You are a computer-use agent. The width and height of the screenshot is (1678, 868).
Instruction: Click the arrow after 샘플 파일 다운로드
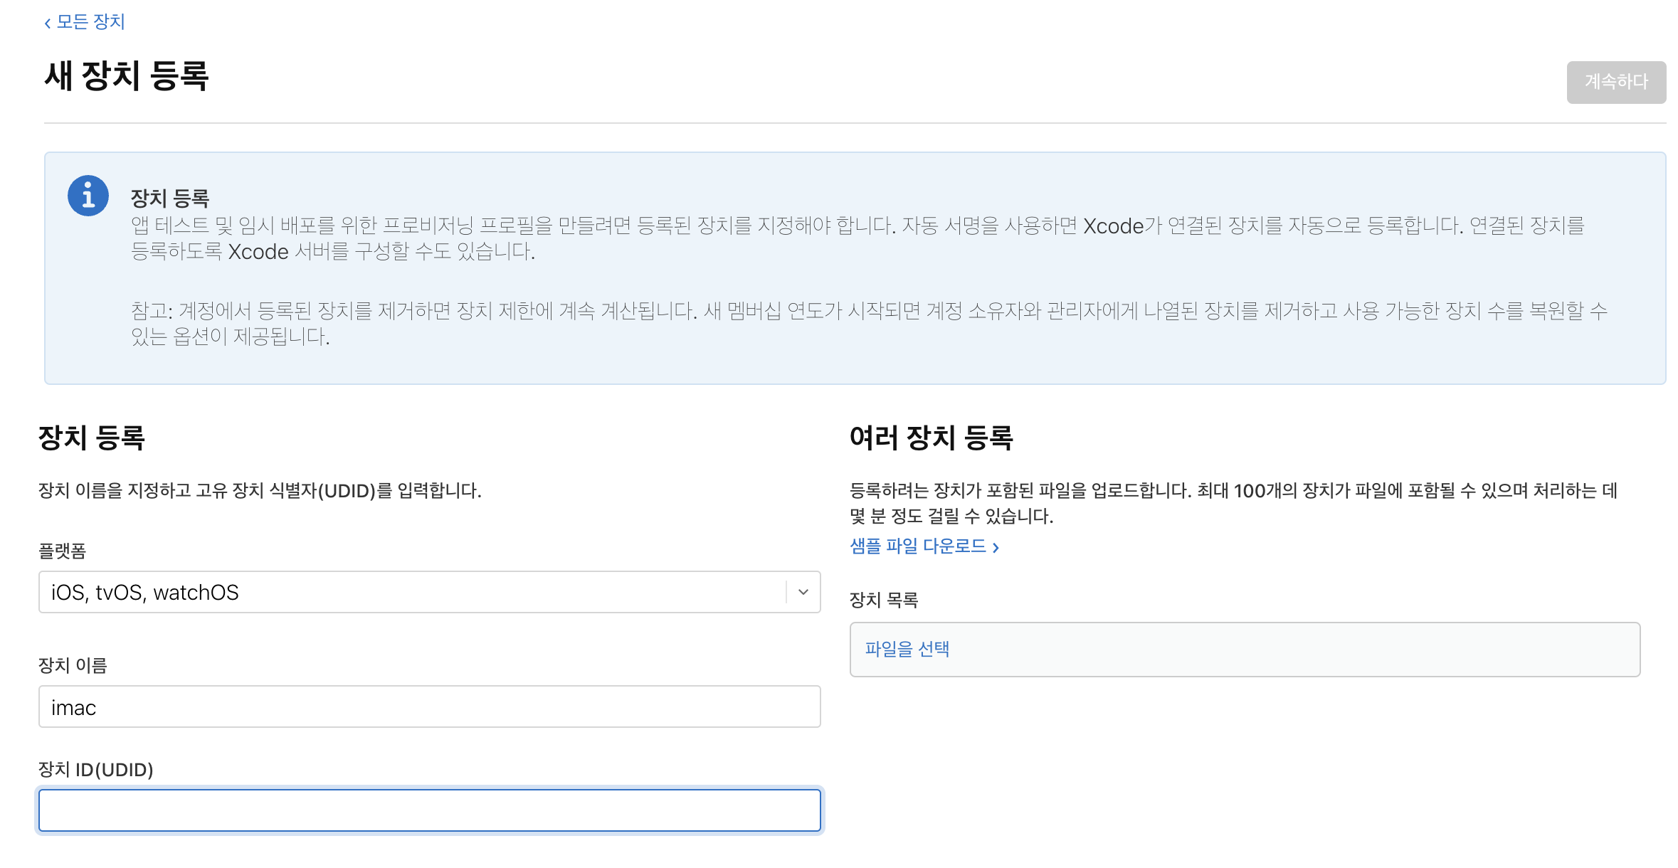coord(996,547)
